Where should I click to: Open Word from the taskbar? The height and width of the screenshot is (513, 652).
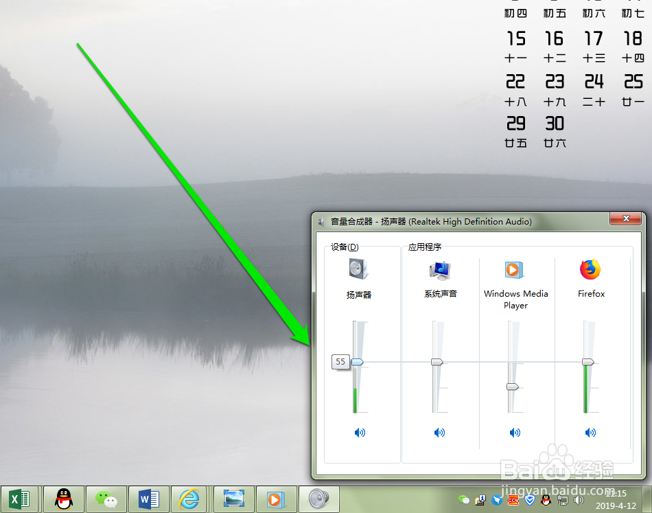(x=148, y=499)
